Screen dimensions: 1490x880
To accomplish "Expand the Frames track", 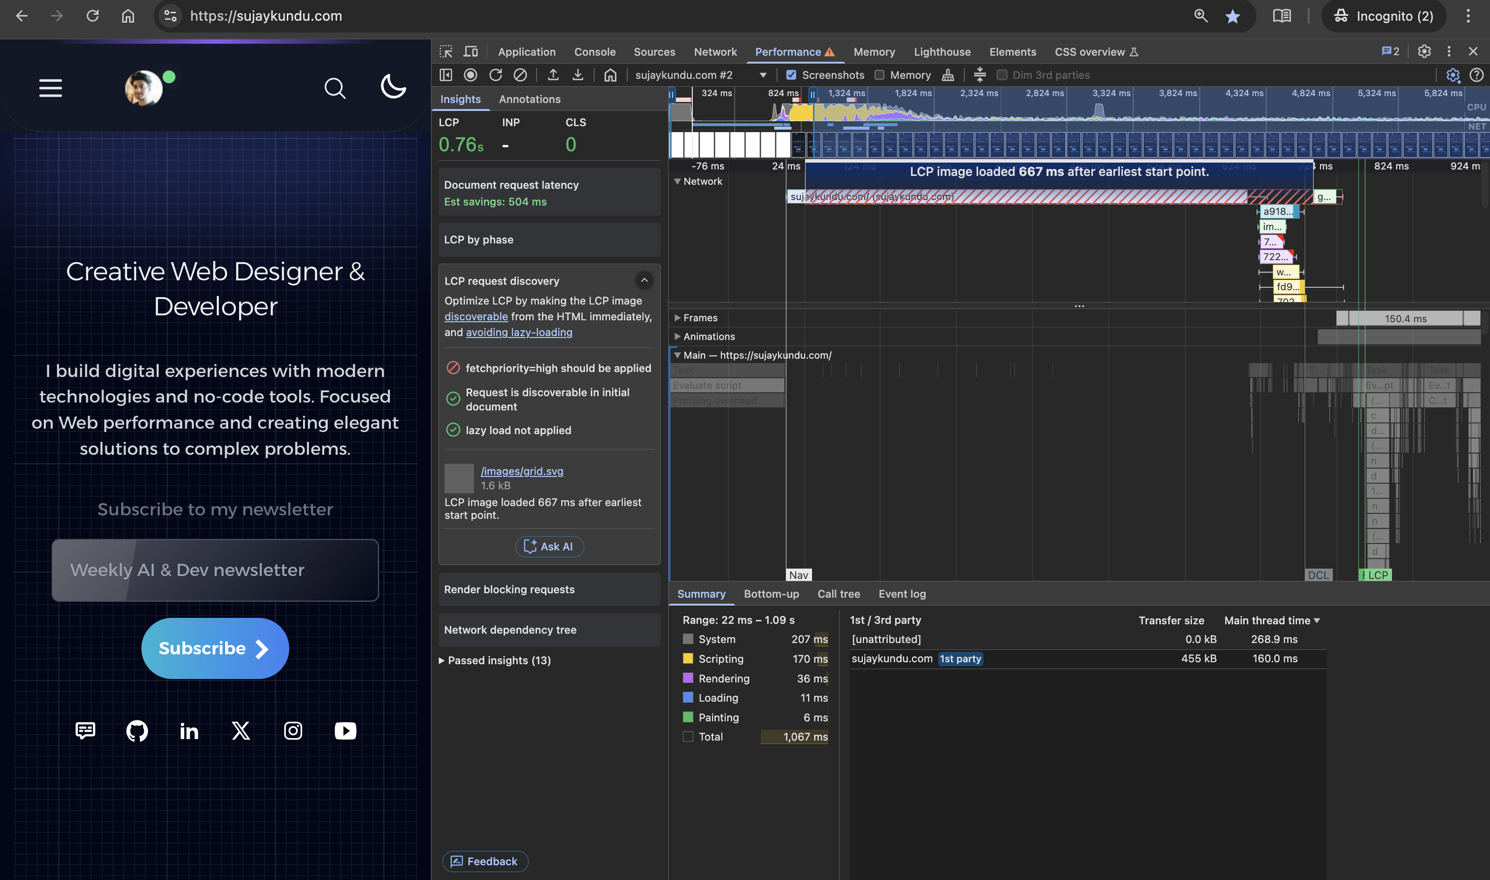I will pyautogui.click(x=677, y=318).
